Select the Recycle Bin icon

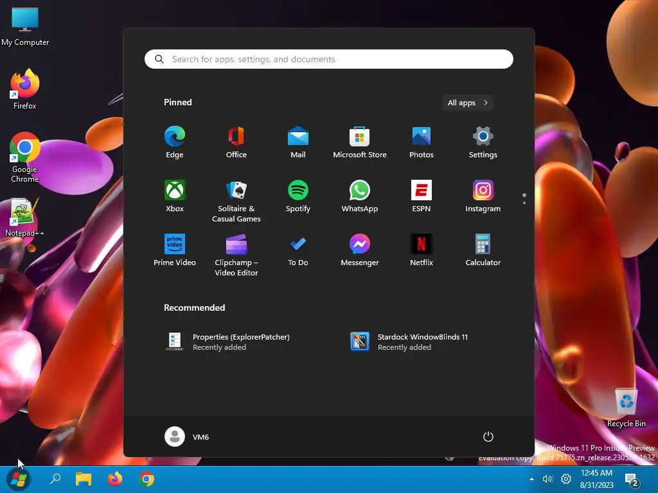(626, 408)
